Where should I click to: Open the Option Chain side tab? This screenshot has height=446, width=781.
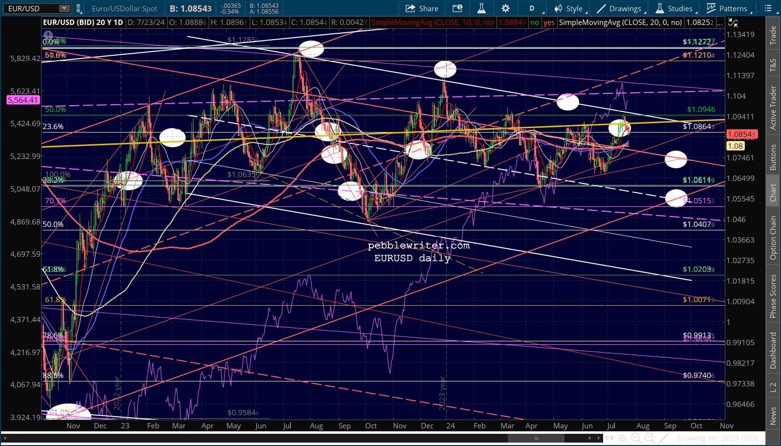(x=773, y=238)
